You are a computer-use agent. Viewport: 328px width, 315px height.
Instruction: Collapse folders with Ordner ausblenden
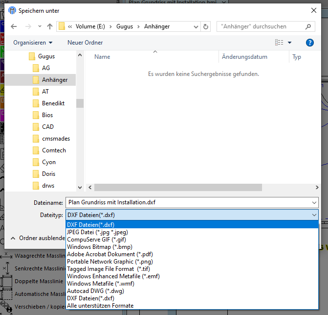coord(38,238)
